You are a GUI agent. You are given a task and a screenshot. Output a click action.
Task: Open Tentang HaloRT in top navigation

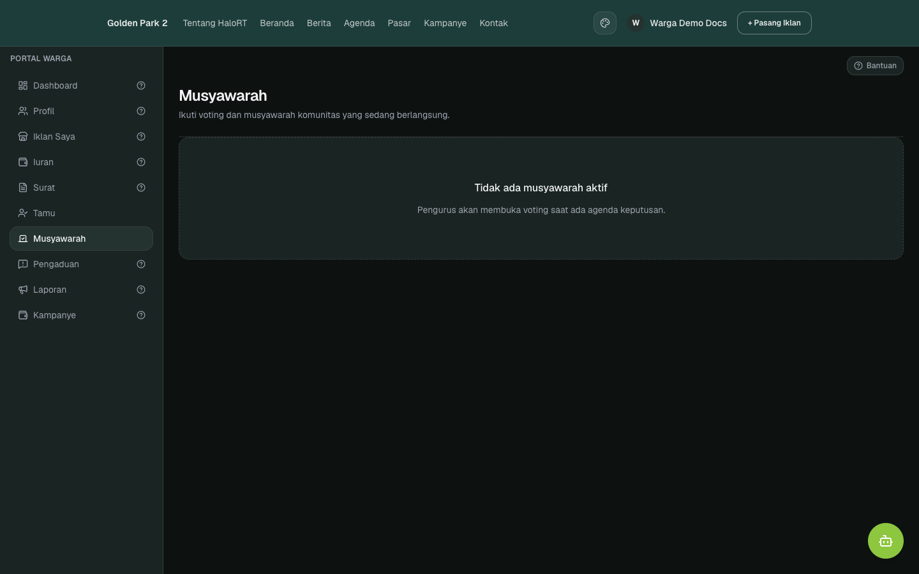point(214,23)
